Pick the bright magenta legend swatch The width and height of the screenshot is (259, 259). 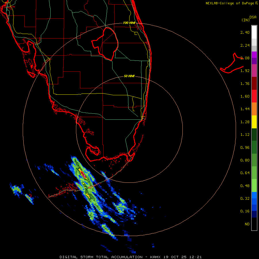[254, 55]
